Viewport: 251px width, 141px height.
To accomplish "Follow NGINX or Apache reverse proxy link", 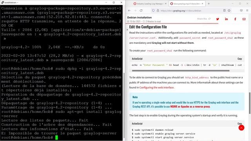I will click(190, 107).
